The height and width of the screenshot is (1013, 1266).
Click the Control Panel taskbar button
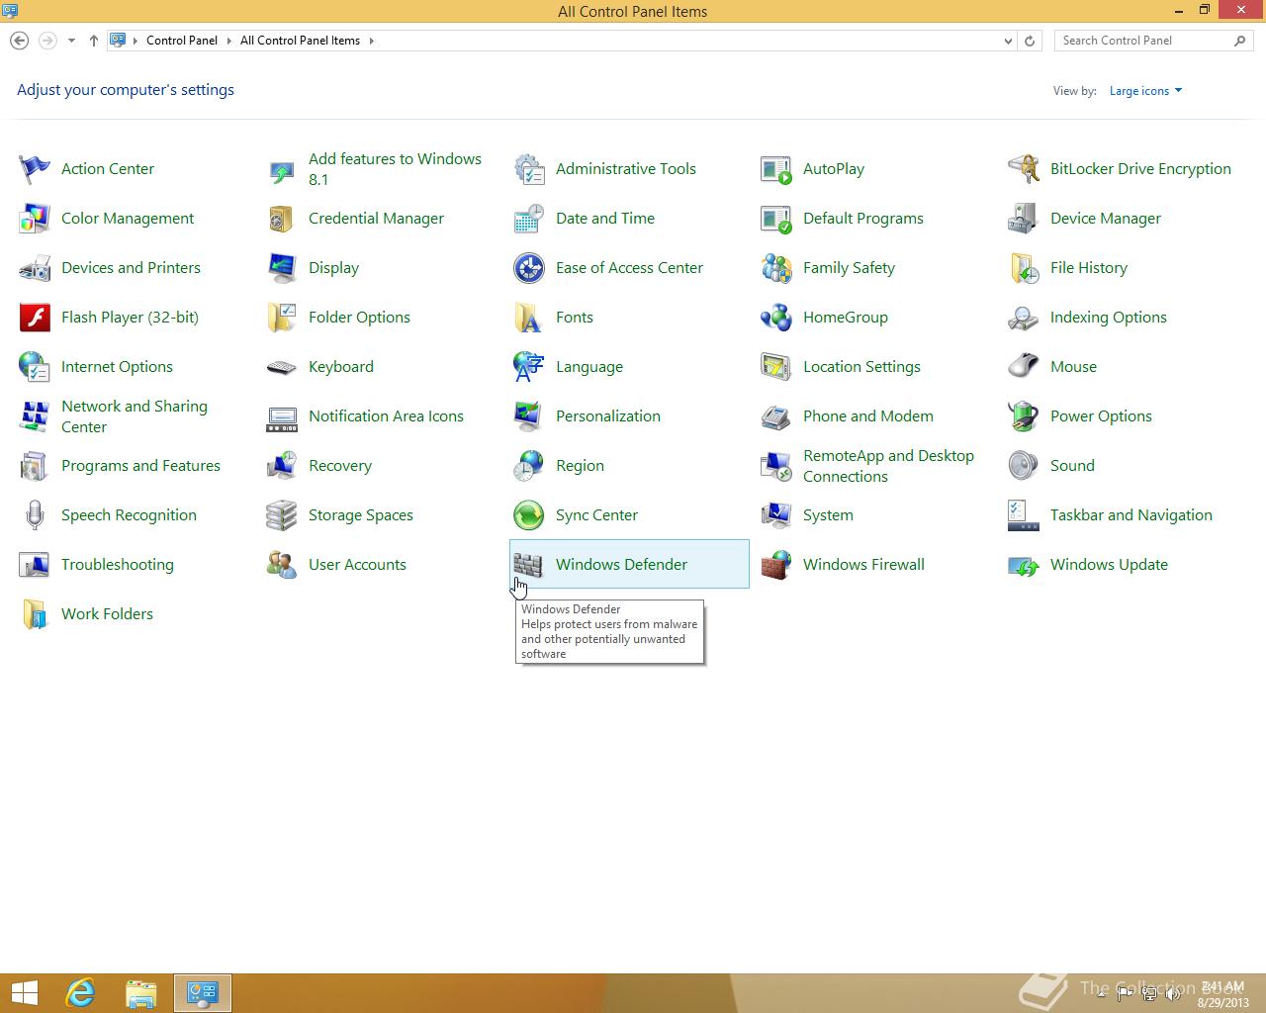pyautogui.click(x=203, y=993)
